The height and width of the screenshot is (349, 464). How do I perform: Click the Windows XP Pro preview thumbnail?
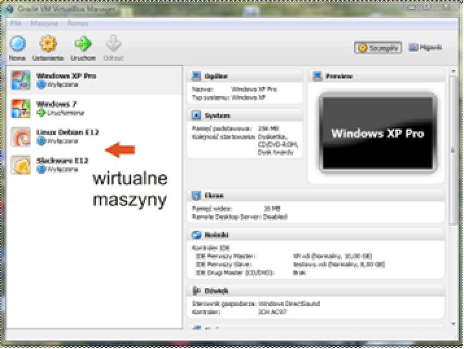pyautogui.click(x=378, y=133)
